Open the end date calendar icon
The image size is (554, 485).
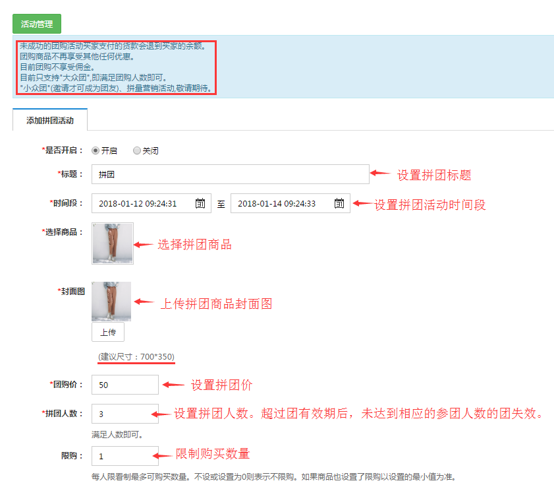pyautogui.click(x=339, y=203)
